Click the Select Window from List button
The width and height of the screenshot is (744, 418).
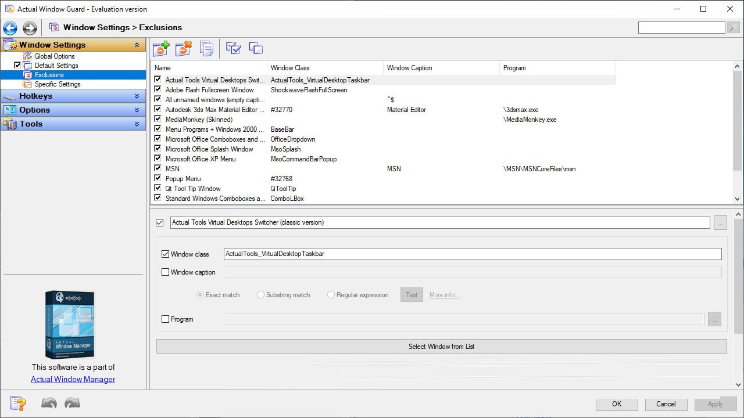441,346
